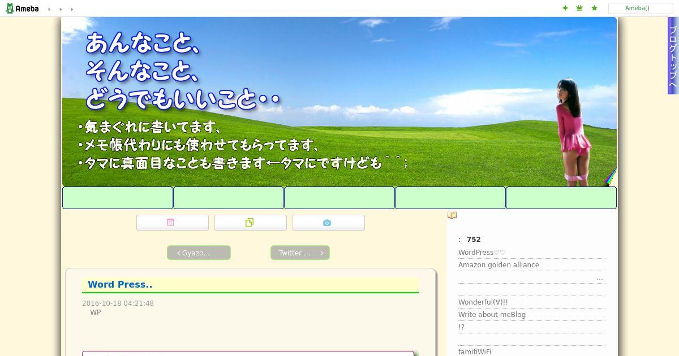Open the Ameba logo home link
This screenshot has width=679, height=356.
(x=22, y=8)
